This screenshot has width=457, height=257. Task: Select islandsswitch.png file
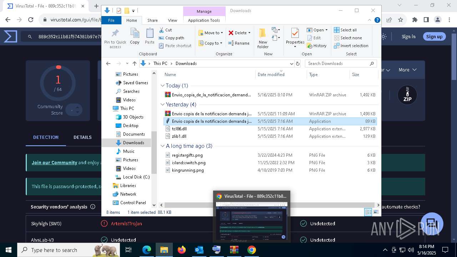tap(270, 163)
